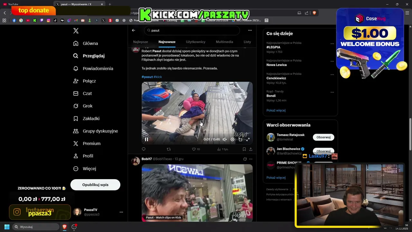412x232 pixels.
Task: Open the Bobi17 post video thumbnail
Action: 197,193
